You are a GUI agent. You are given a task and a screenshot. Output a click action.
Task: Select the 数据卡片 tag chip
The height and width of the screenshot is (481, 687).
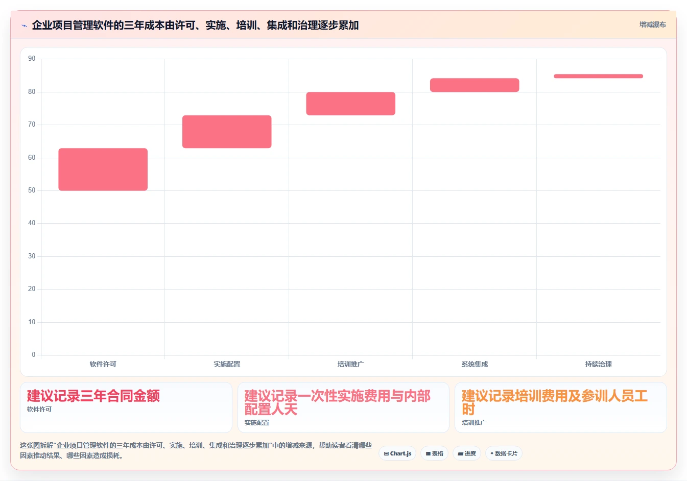tap(504, 453)
